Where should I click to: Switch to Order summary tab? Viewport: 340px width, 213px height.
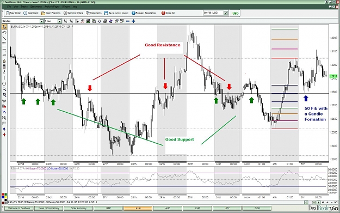78,208
